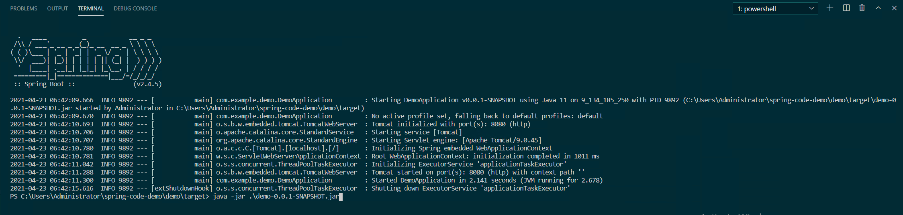The width and height of the screenshot is (903, 215).
Task: Select the TERMINAL tab
Action: (x=91, y=8)
